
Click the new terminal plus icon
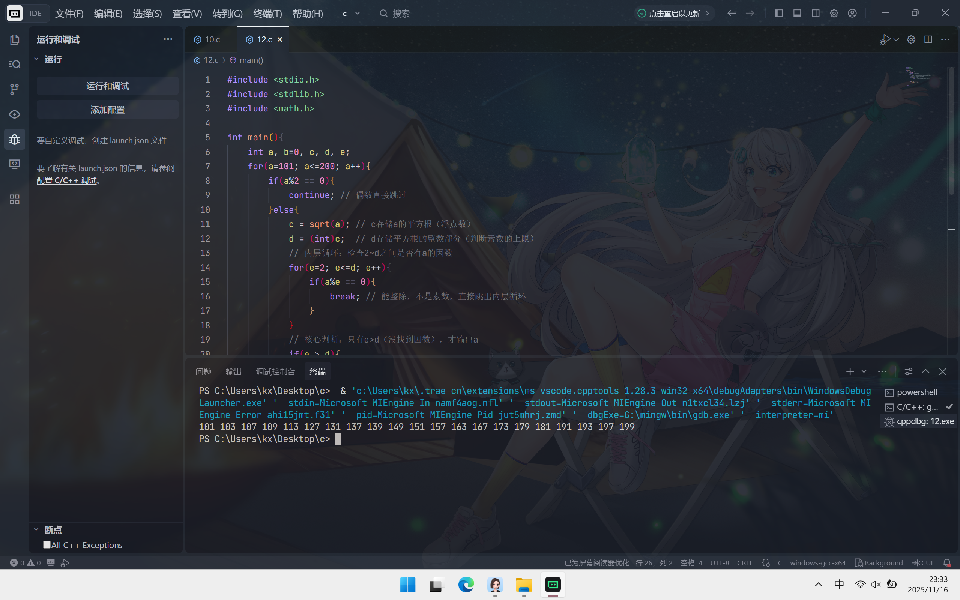click(x=850, y=371)
